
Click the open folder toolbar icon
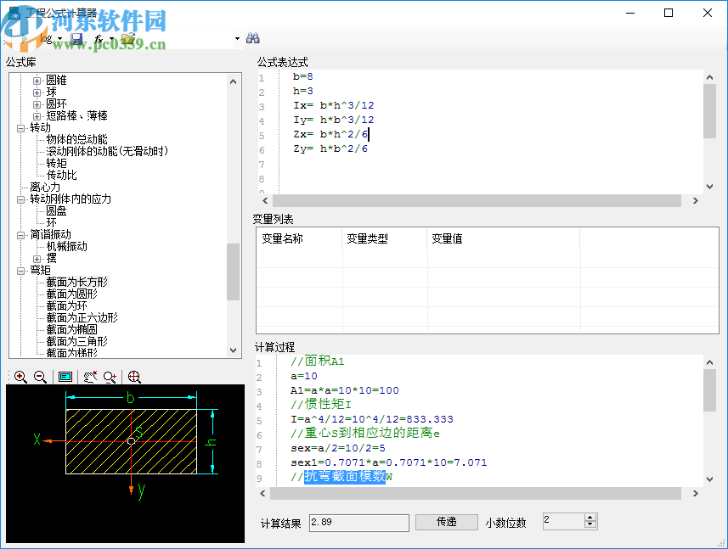(127, 39)
